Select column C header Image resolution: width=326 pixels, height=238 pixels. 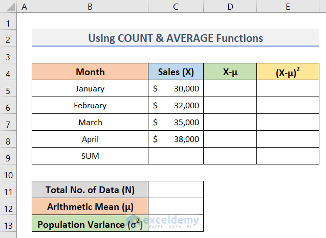coord(176,7)
